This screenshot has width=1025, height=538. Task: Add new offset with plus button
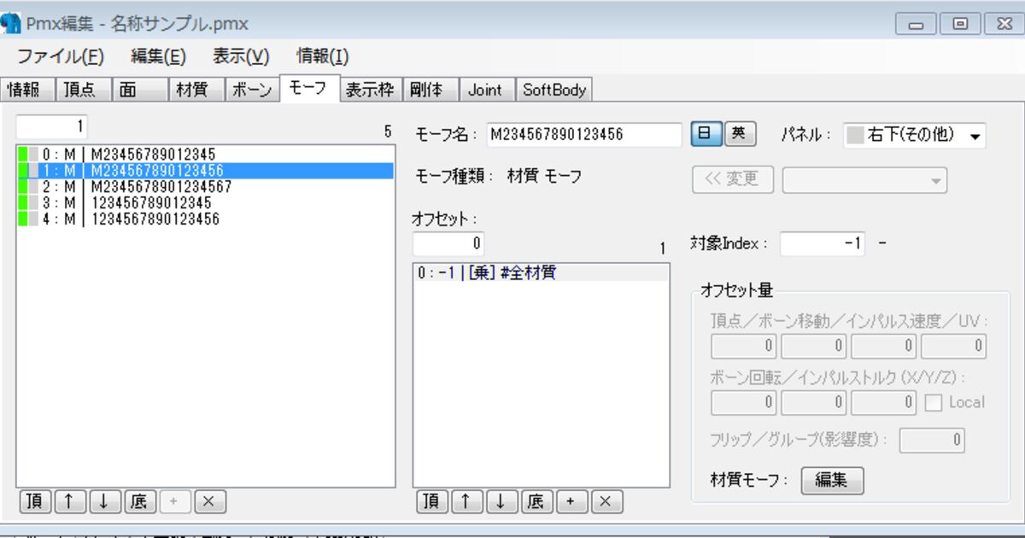[x=571, y=502]
